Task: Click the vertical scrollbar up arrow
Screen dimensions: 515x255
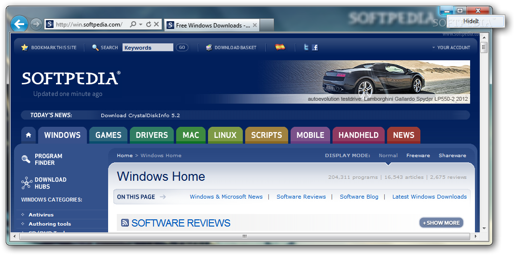Action: point(484,37)
